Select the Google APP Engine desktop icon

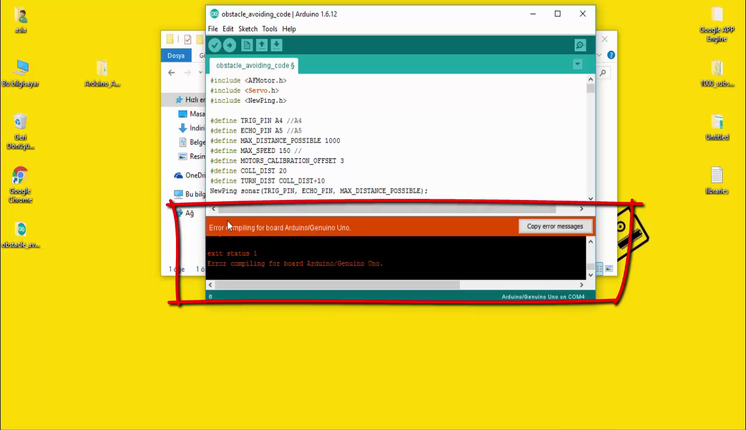(x=717, y=24)
